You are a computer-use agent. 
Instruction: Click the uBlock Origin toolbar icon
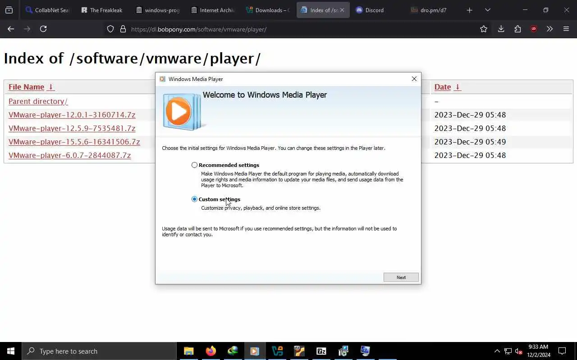pos(534,29)
